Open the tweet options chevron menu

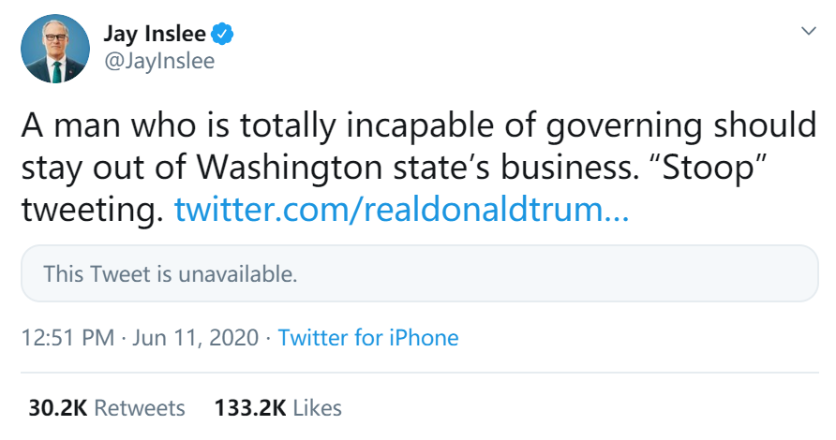click(x=808, y=31)
